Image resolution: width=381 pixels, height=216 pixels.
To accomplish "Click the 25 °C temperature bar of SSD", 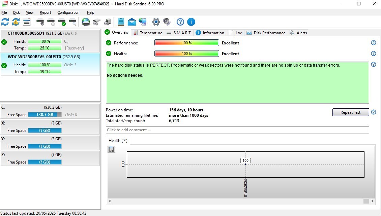I will click(45, 48).
